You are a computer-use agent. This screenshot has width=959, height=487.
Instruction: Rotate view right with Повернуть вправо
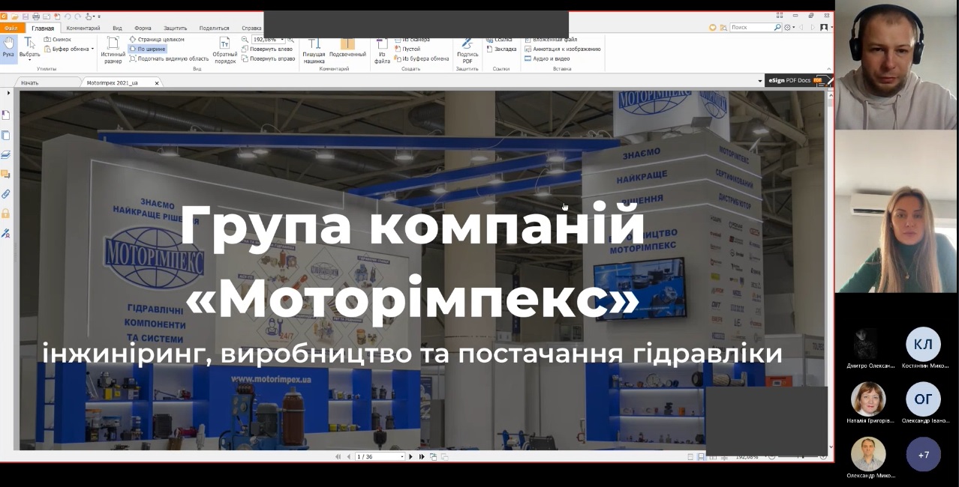[x=268, y=58]
